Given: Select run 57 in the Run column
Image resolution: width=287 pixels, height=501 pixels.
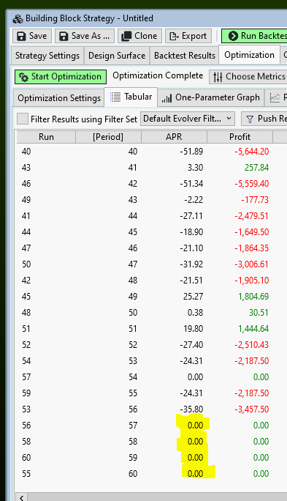Looking at the screenshot, I should (26, 377).
